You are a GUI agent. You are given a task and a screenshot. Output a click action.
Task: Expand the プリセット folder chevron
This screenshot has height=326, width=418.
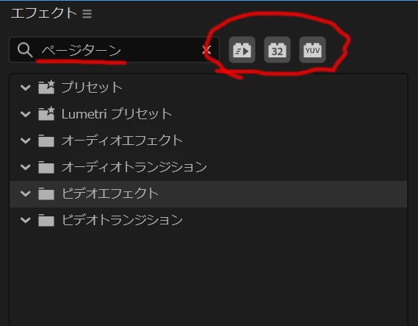coord(25,88)
